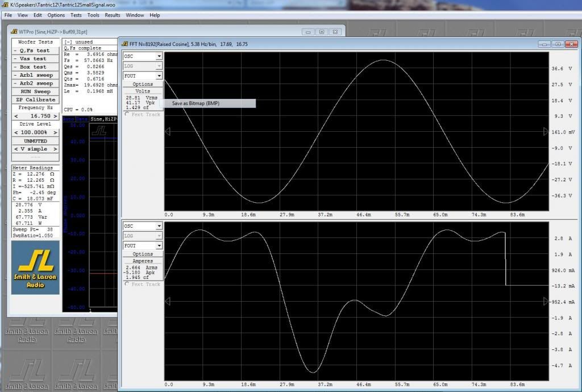Click the 16.750 frequency value field

(x=40, y=116)
